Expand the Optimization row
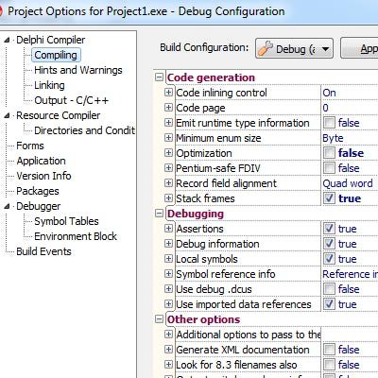Screen dimensions: 378x378 coord(168,153)
